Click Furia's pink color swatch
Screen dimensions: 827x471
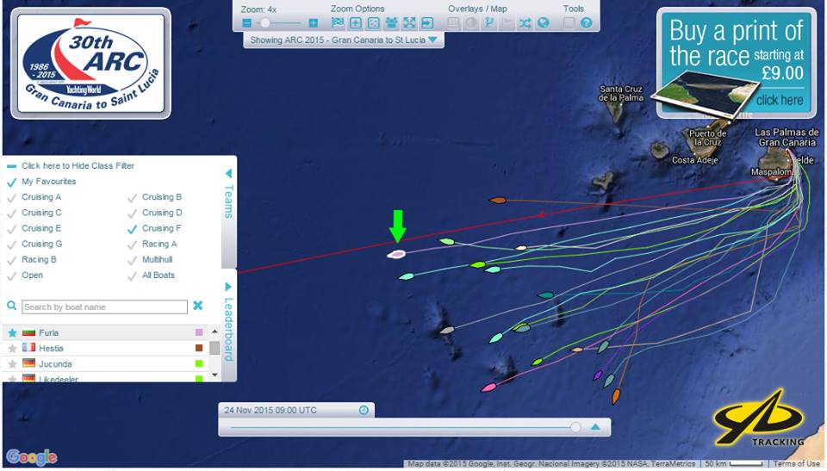click(199, 332)
